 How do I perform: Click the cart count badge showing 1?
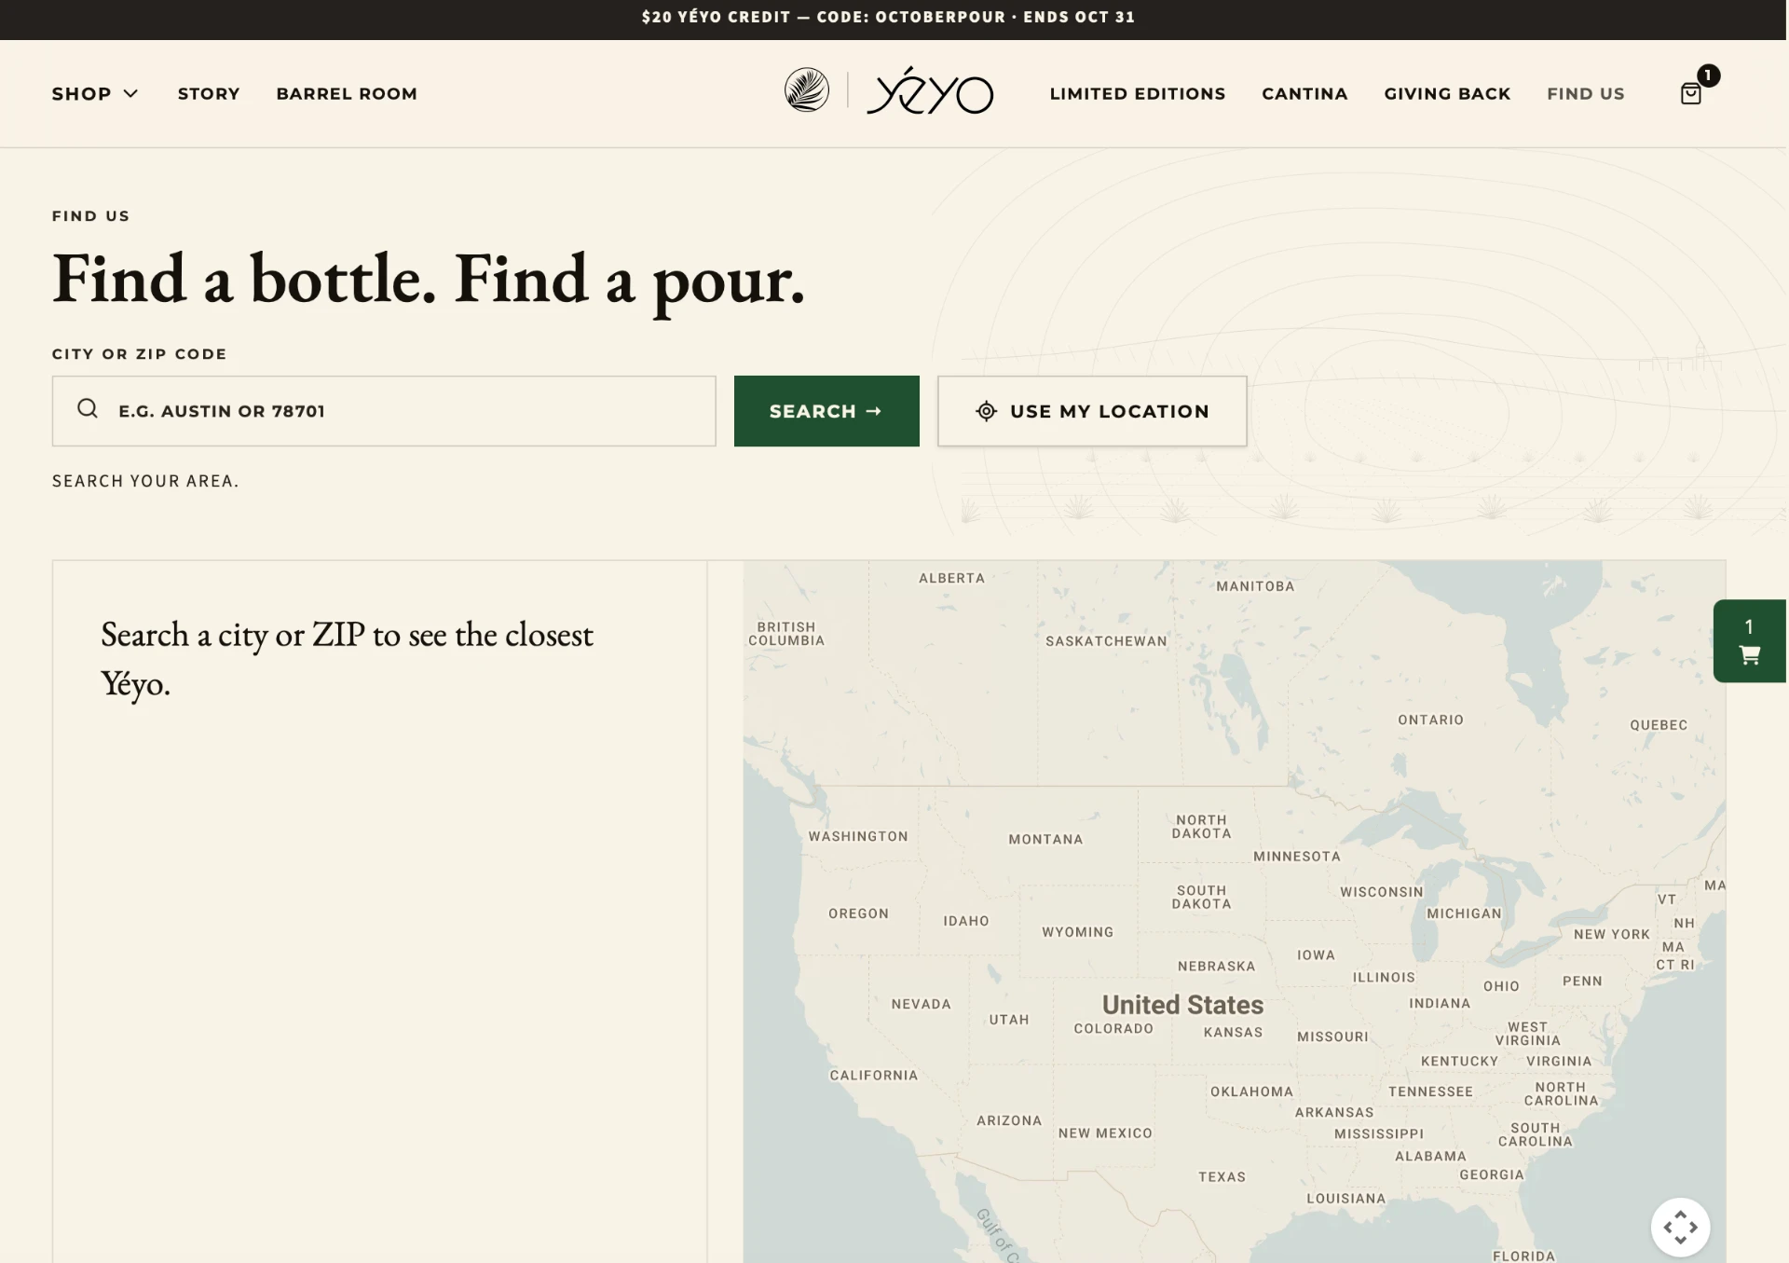click(x=1708, y=75)
